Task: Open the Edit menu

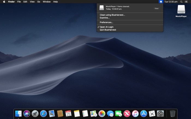Action: pyautogui.click(x=25, y=2)
